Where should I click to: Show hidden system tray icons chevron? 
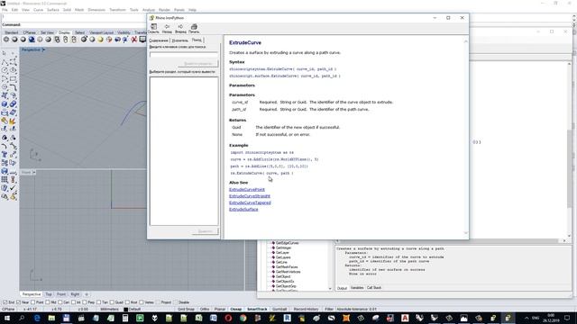[x=527, y=318]
